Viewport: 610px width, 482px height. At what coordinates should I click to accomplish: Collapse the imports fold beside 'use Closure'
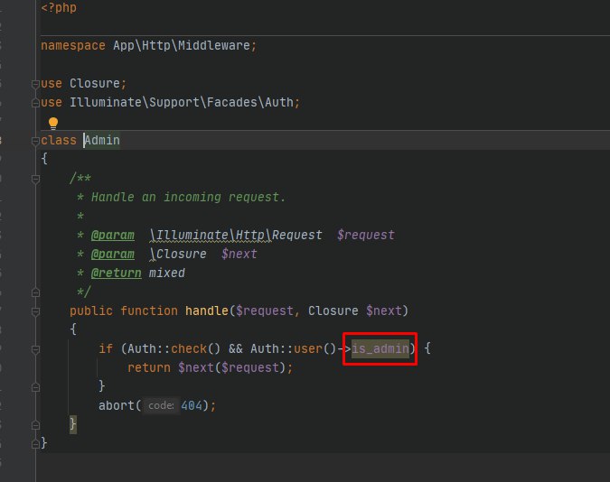coord(35,84)
